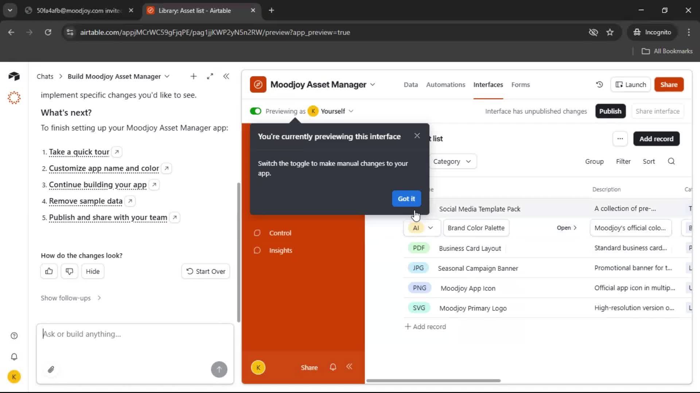
Task: Click the K avatar in orange sidebar
Action: click(x=258, y=368)
